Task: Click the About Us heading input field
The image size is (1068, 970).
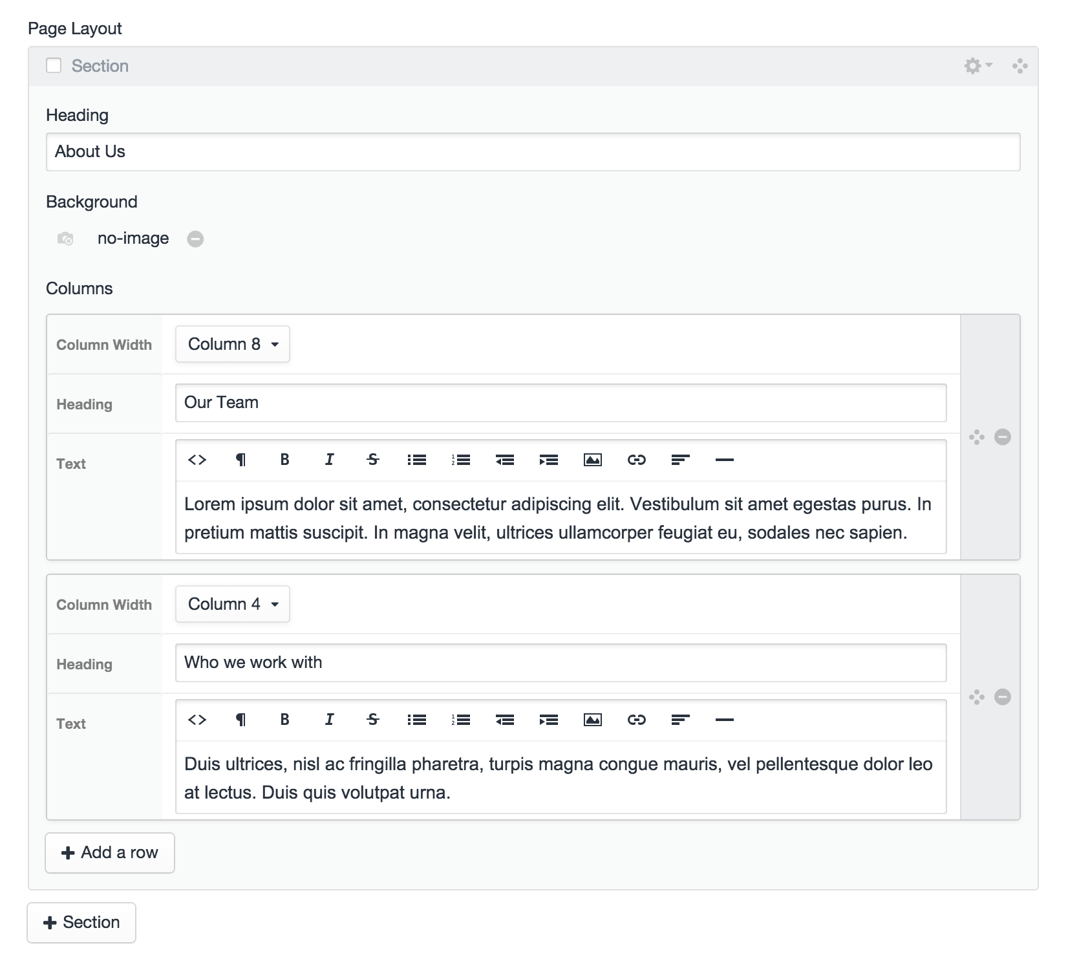Action: pos(533,152)
